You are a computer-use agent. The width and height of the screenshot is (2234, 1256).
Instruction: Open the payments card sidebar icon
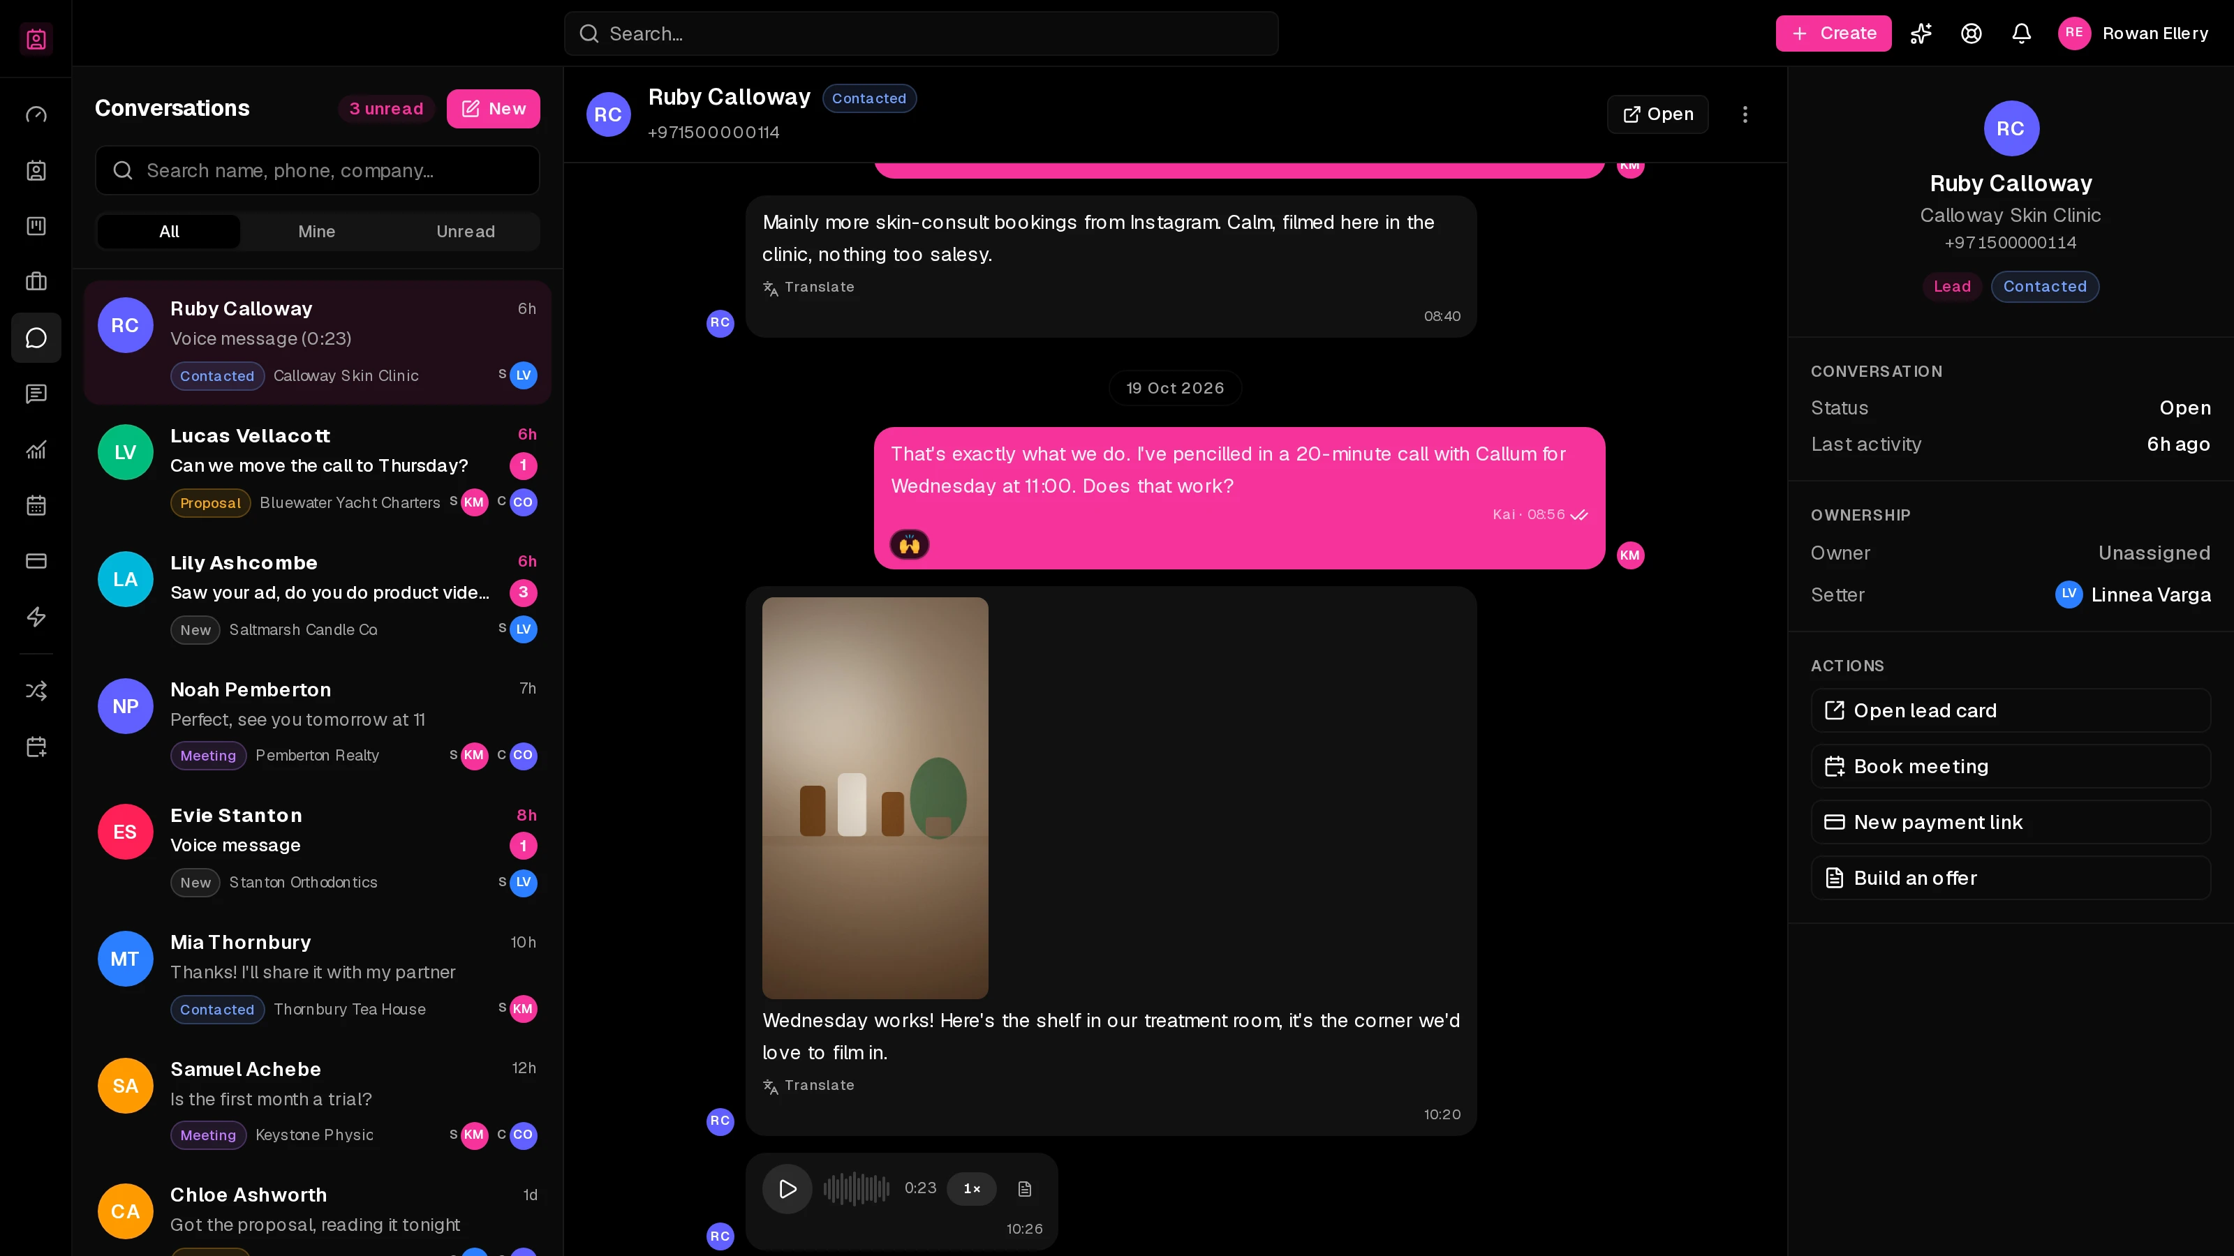pyautogui.click(x=36, y=561)
